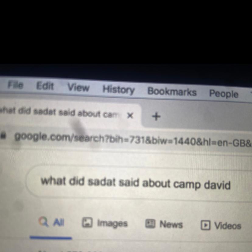Click the newspaper icon beside News
The height and width of the screenshot is (252, 252).
(x=150, y=224)
